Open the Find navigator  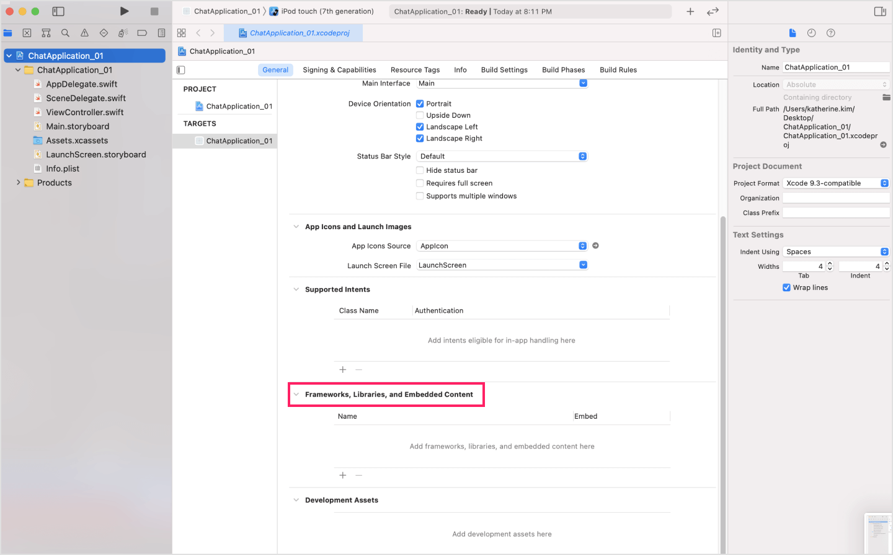pyautogui.click(x=64, y=33)
